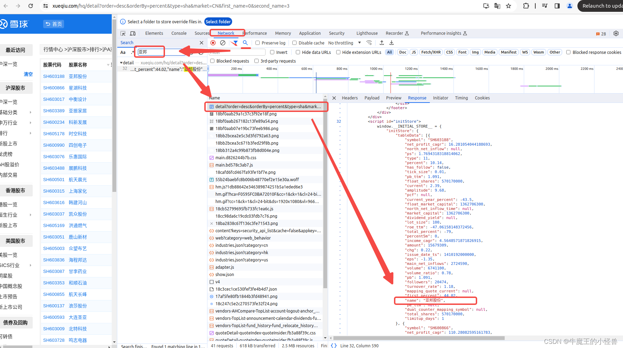Screen dimensions: 623x348
Task: Filter requests by Doc type
Action: (x=403, y=52)
